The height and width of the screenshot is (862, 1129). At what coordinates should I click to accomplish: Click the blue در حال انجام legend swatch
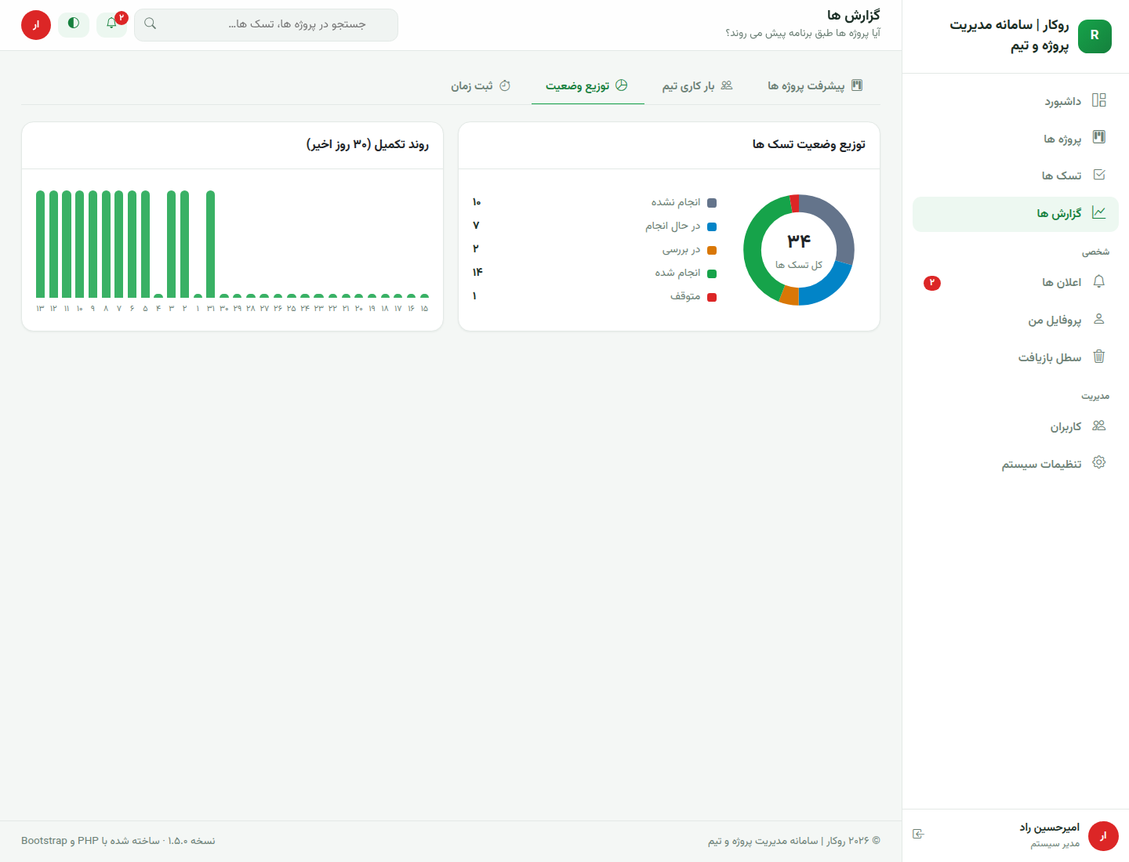(712, 226)
